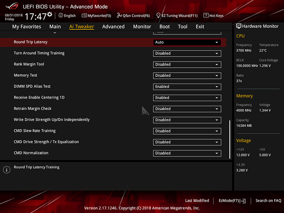This screenshot has height=213, width=284.
Task: Open CMD Drive Strength / Tx Equalization dropdown
Action: (x=187, y=142)
